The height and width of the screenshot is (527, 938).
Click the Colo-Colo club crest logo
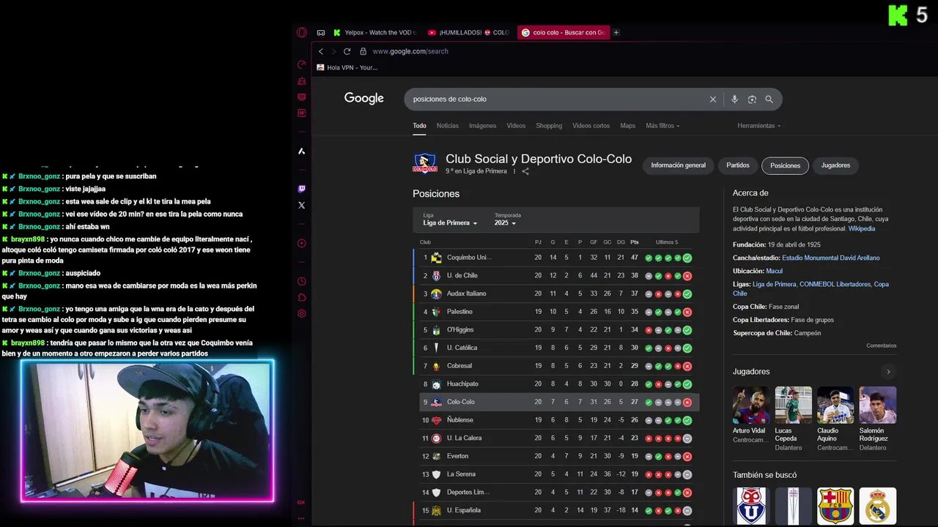425,163
